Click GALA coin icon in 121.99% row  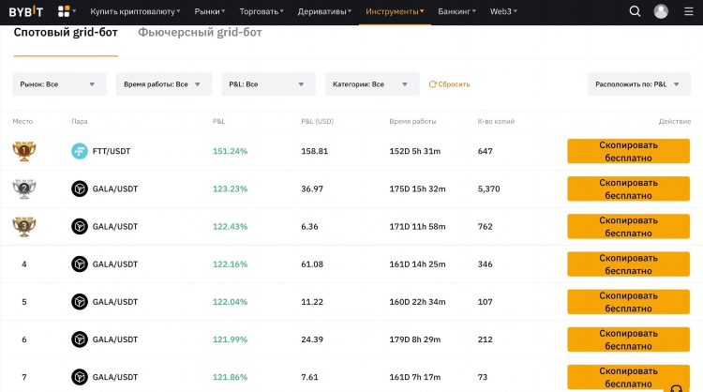pyautogui.click(x=80, y=339)
